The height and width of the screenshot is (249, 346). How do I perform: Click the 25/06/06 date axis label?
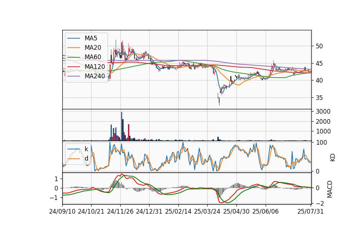[x=266, y=211]
